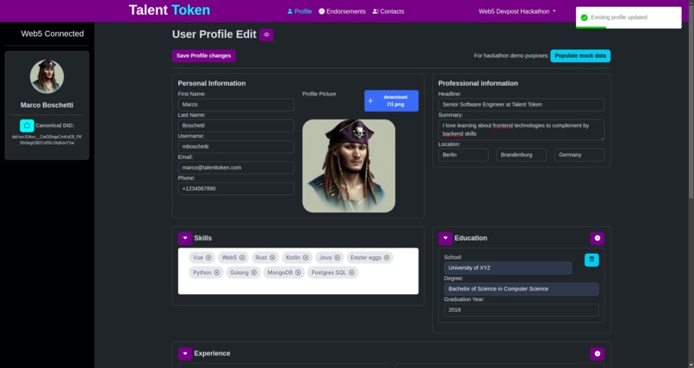The width and height of the screenshot is (694, 368).
Task: Click the eye preview icon beside User Profile Edit
Action: pos(266,34)
